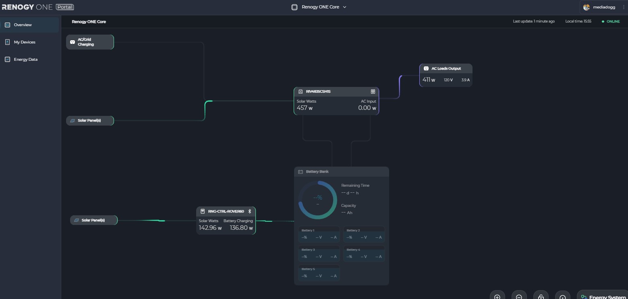Click the AC Loads Output outlet icon
The image size is (628, 299).
[x=426, y=69]
